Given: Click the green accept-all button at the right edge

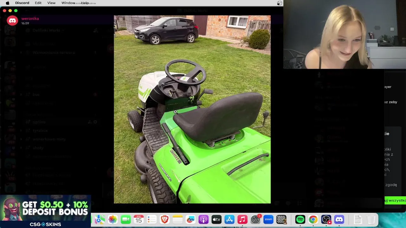Looking at the screenshot, I should click(395, 200).
